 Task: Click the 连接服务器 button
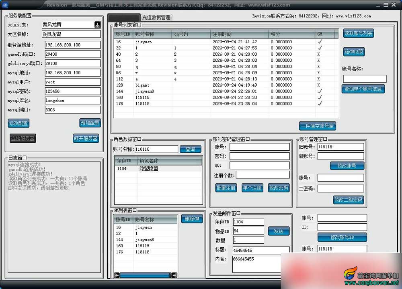tap(23, 139)
